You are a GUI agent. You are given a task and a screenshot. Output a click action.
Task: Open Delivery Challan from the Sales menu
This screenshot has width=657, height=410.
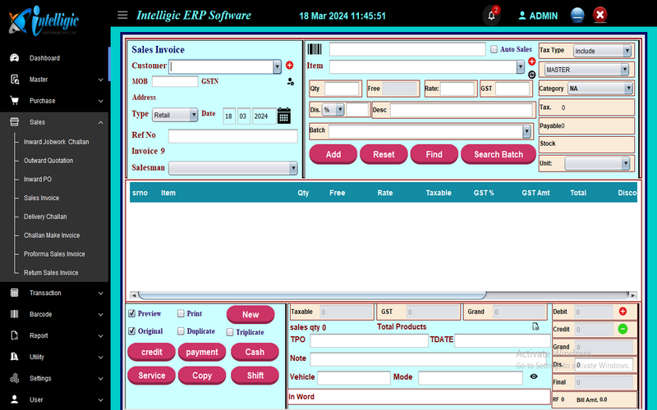45,216
